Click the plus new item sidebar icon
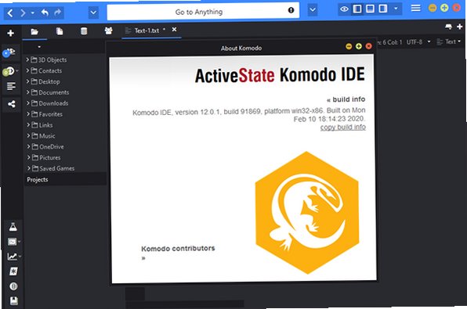This screenshot has width=467, height=309. coord(11,33)
